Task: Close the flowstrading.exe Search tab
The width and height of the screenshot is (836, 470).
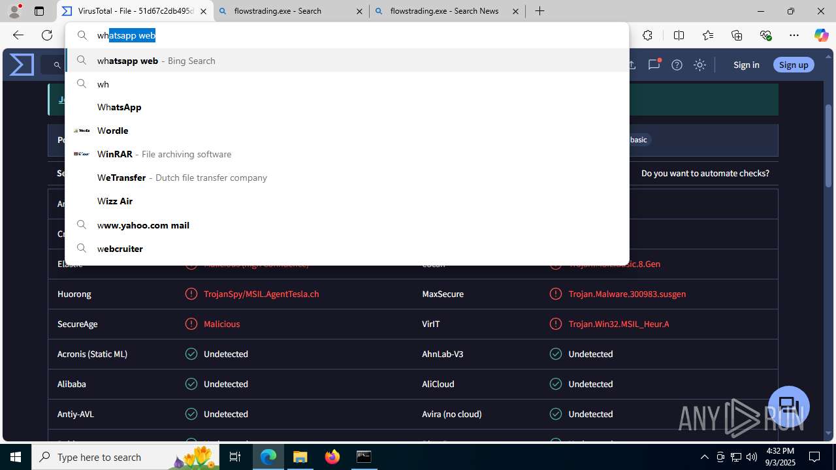Action: tap(359, 11)
